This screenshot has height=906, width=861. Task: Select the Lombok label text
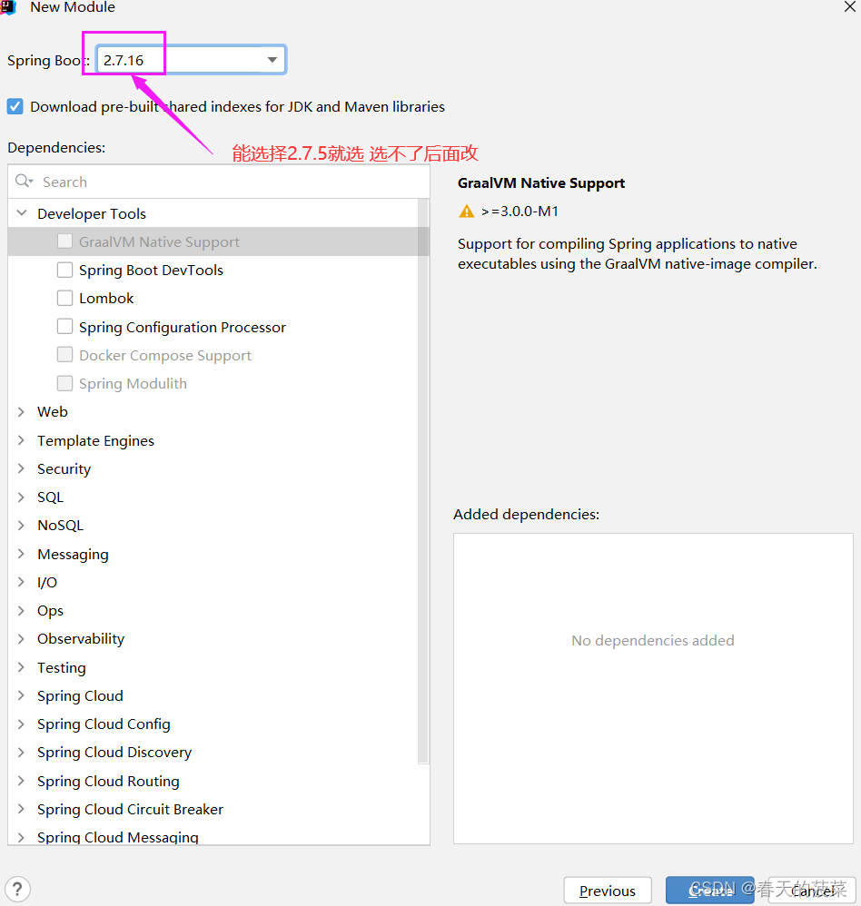[106, 298]
